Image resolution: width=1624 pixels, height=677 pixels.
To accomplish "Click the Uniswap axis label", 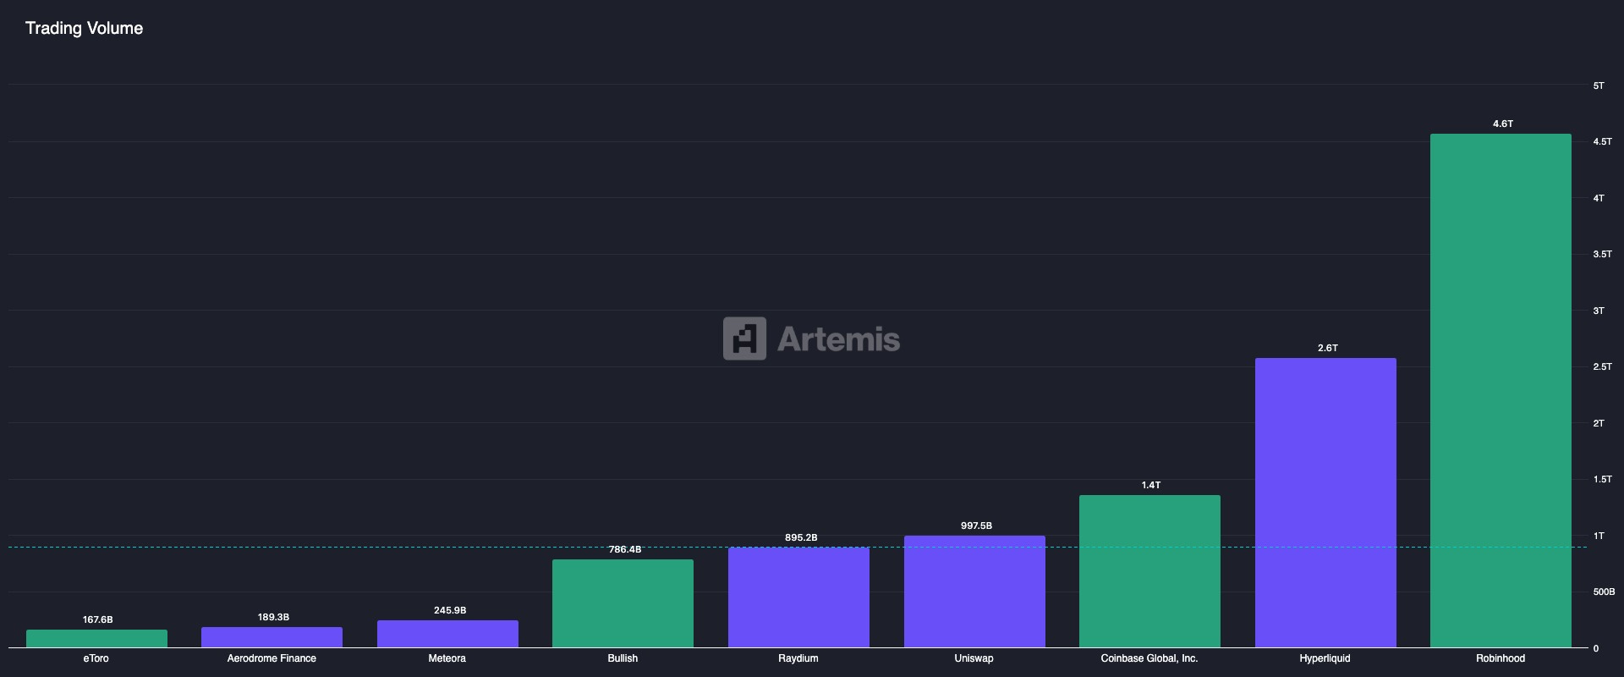I will 974,658.
